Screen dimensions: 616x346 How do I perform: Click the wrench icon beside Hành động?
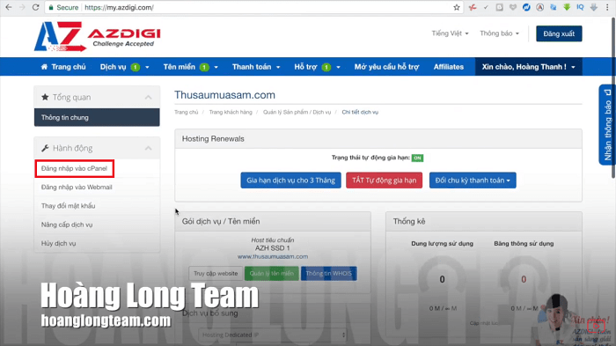[45, 148]
